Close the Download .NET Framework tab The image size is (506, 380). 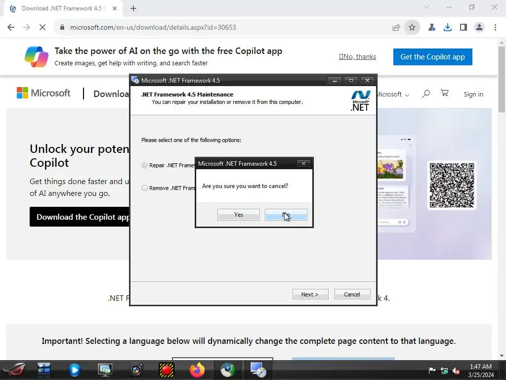point(115,8)
